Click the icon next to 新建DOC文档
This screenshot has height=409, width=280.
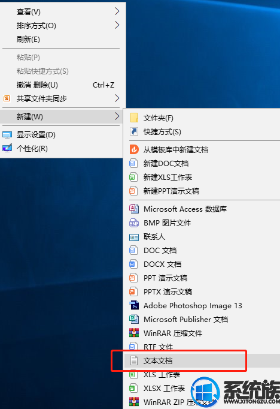coord(133,163)
